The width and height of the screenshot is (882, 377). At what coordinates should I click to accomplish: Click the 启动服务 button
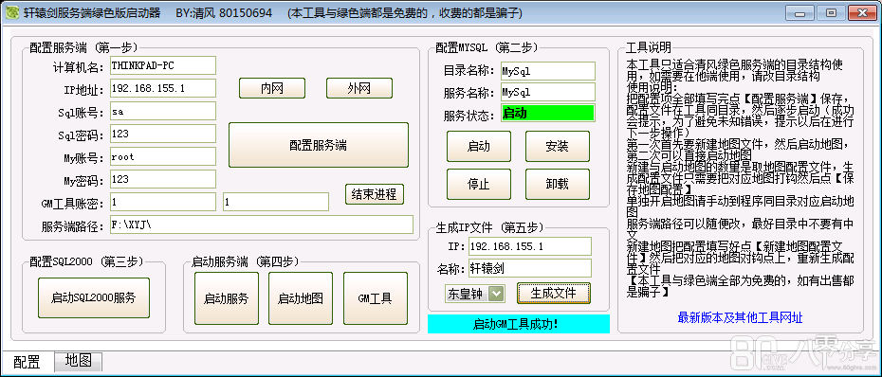[x=227, y=298]
